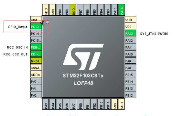Select the PB11 pin

(x=107, y=104)
